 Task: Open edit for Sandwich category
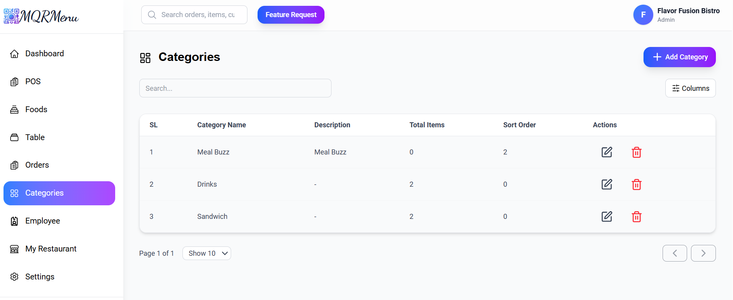607,217
